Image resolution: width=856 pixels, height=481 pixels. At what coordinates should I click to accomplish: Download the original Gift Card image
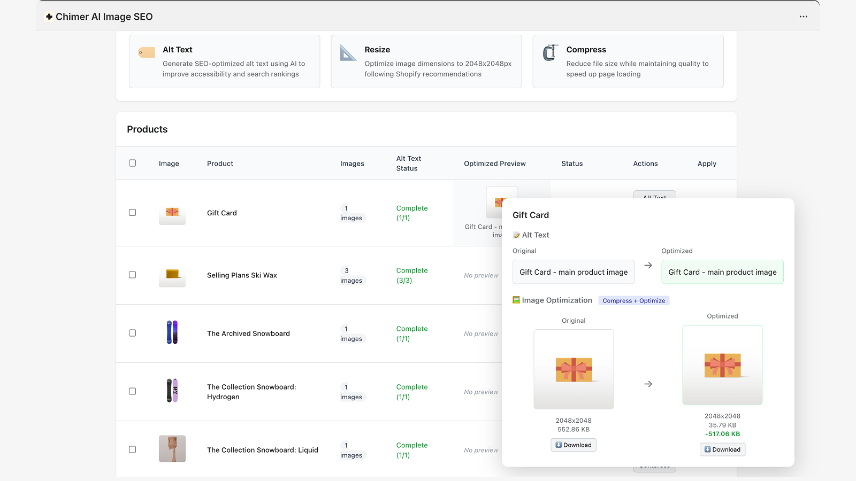[x=573, y=445]
